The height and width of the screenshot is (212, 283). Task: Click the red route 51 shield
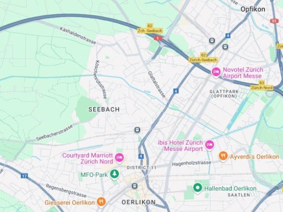(x=274, y=21)
